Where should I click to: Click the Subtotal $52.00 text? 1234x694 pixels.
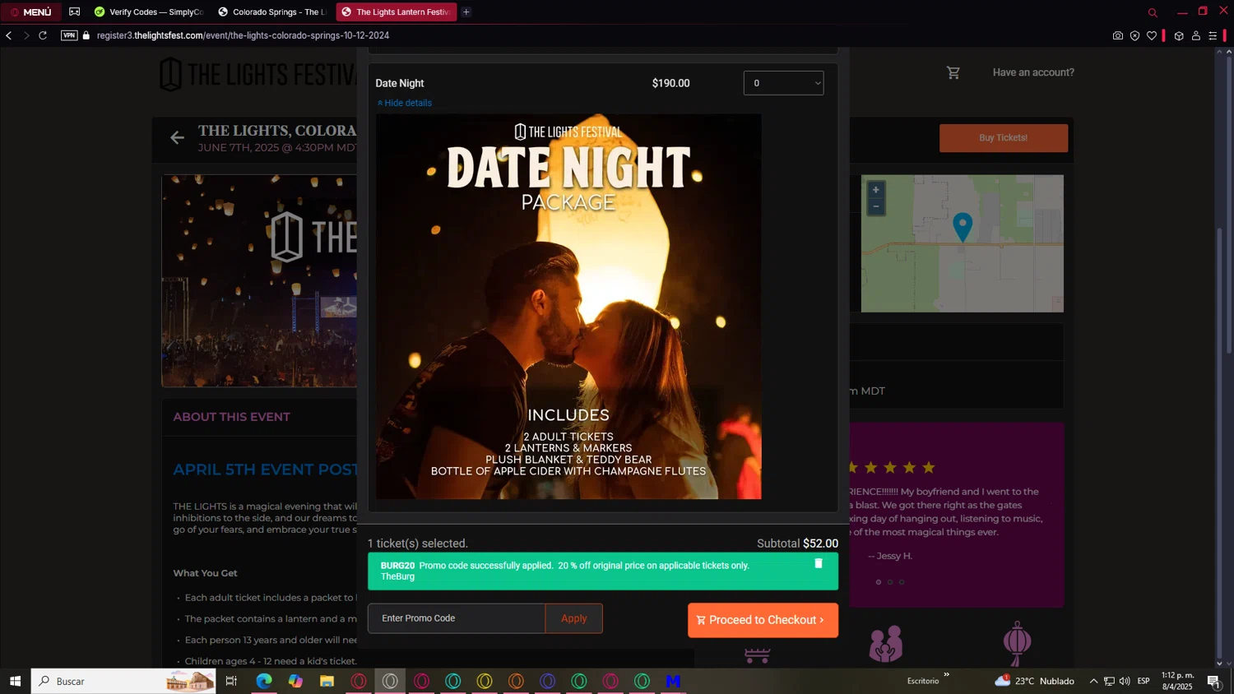797,544
